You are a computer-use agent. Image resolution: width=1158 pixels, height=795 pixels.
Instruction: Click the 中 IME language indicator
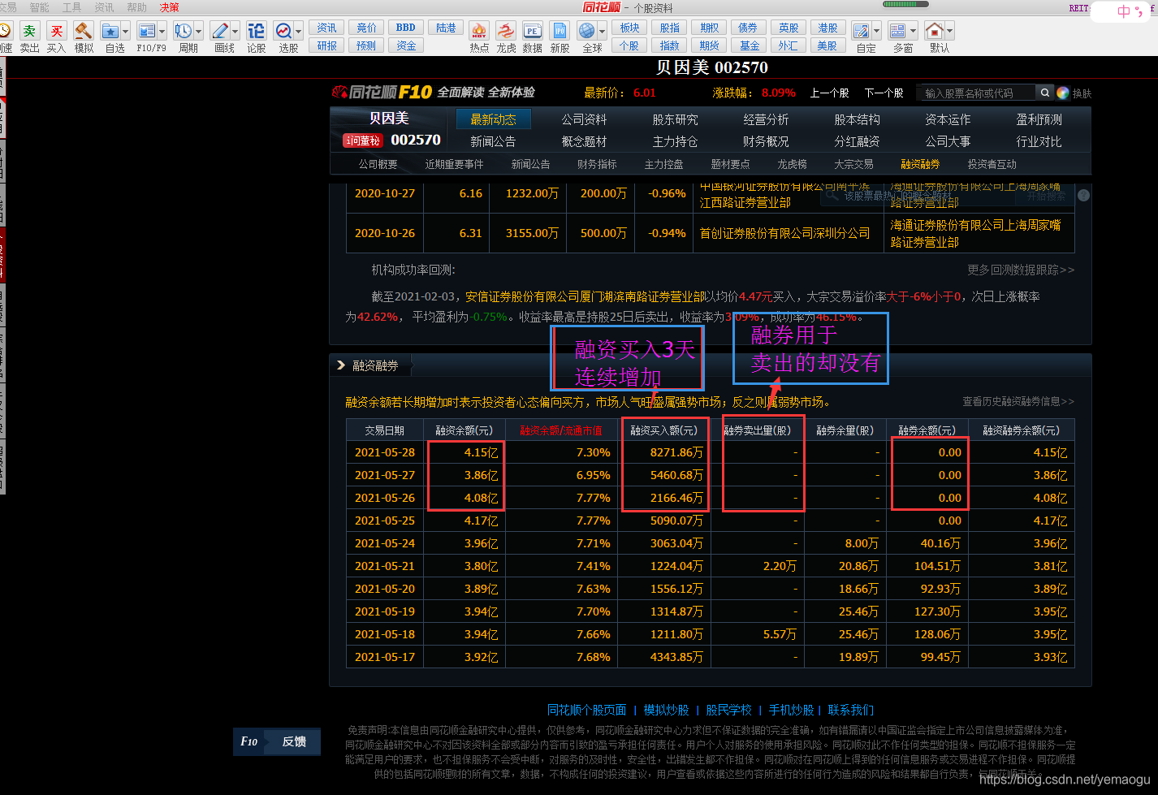1124,11
